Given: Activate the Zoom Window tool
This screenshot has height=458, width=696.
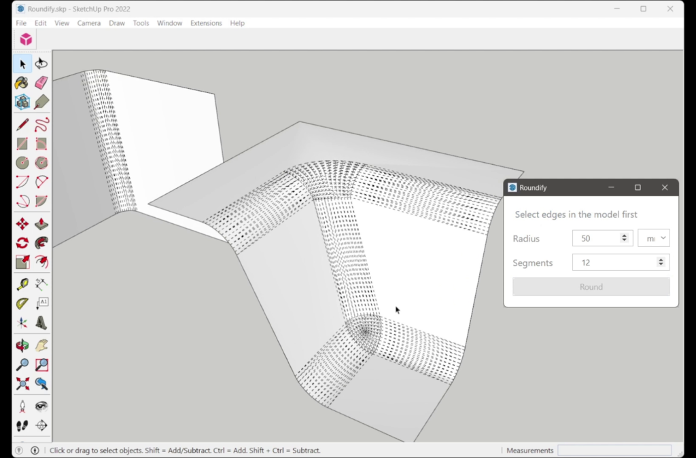Looking at the screenshot, I should [x=41, y=364].
